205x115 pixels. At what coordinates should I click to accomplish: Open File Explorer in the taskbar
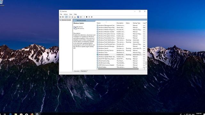(16, 114)
